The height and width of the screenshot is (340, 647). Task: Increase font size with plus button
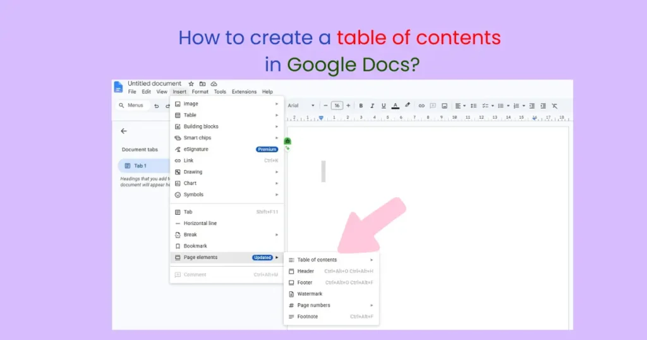[348, 106]
